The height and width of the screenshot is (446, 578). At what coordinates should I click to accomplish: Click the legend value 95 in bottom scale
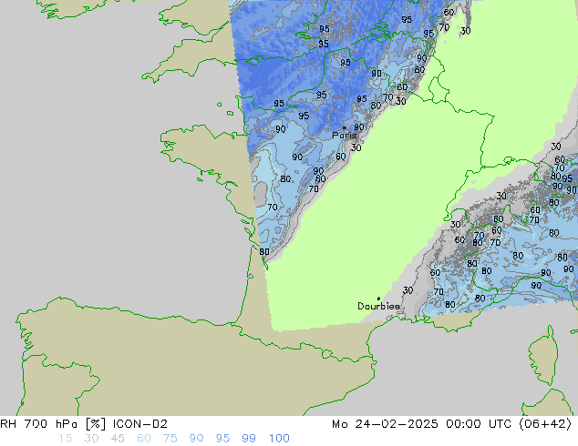222,439
